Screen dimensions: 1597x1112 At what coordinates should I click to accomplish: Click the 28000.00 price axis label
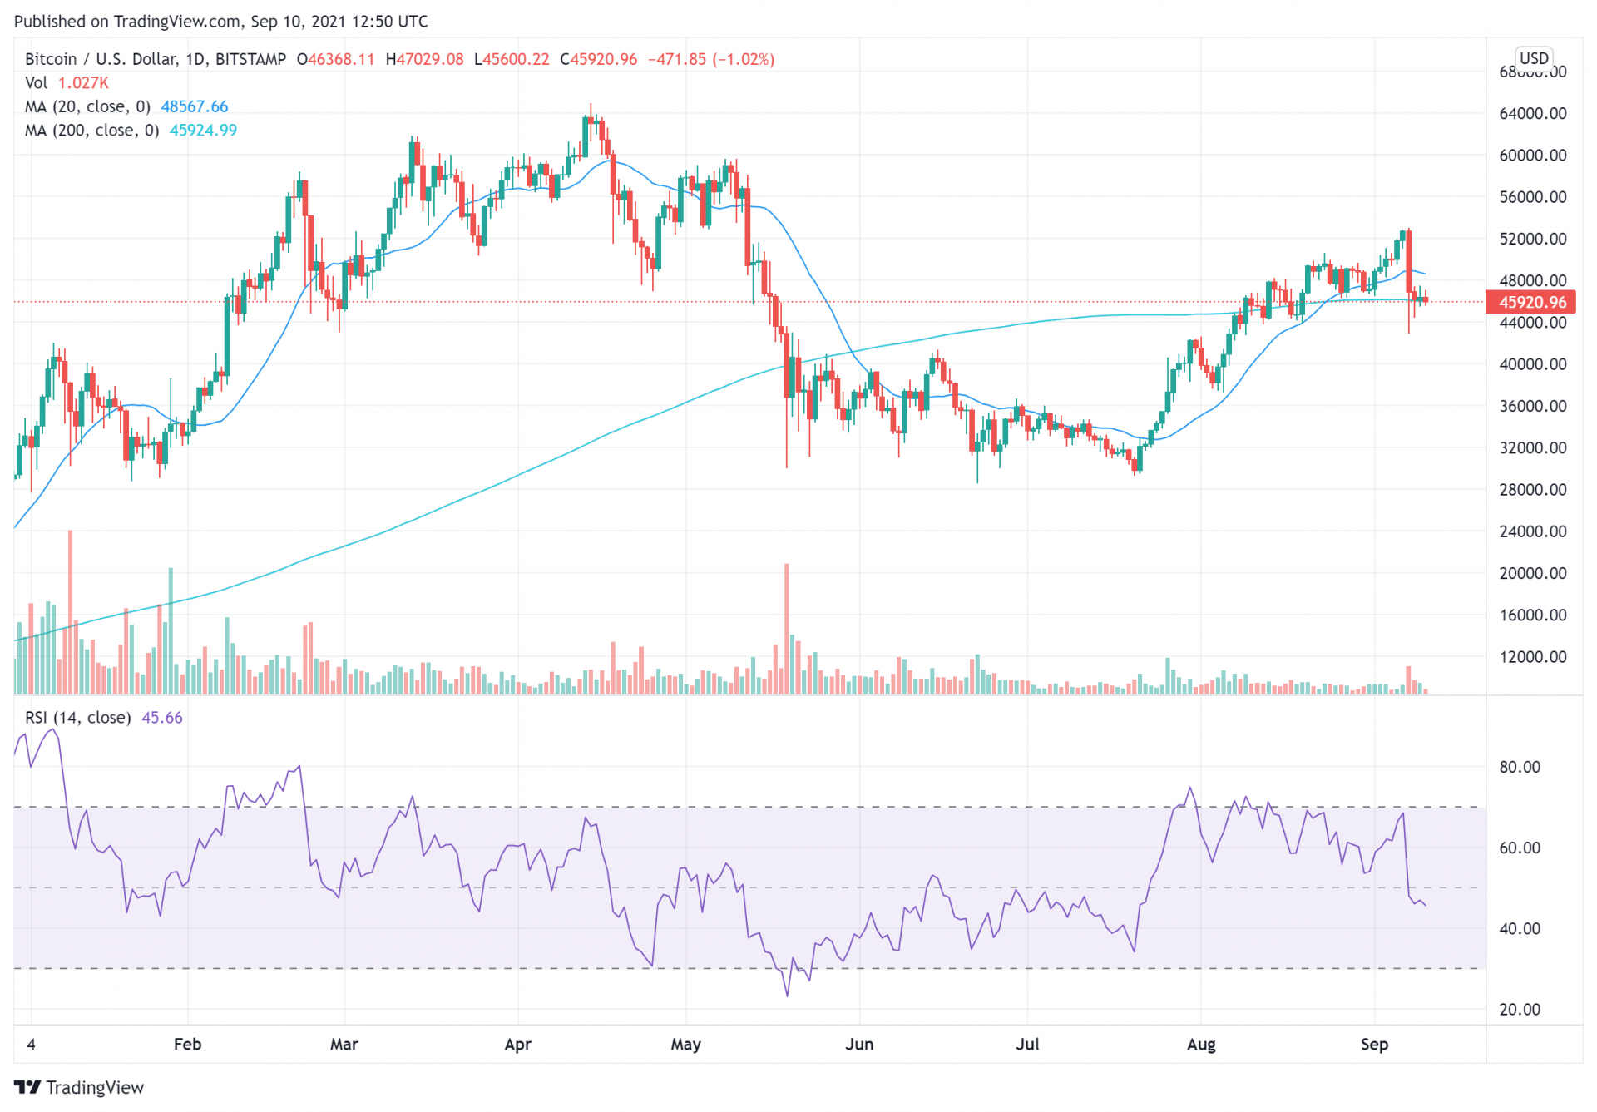click(x=1532, y=490)
